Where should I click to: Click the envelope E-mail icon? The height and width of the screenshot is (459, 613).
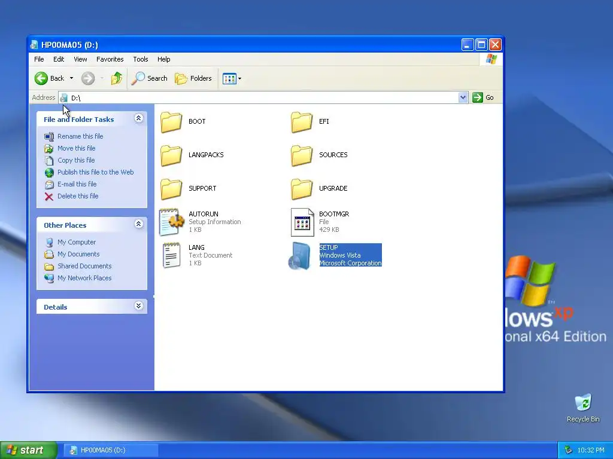(49, 185)
